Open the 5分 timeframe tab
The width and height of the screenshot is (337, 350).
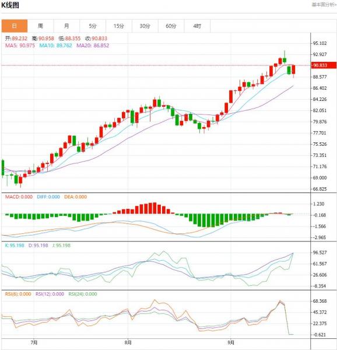point(93,26)
